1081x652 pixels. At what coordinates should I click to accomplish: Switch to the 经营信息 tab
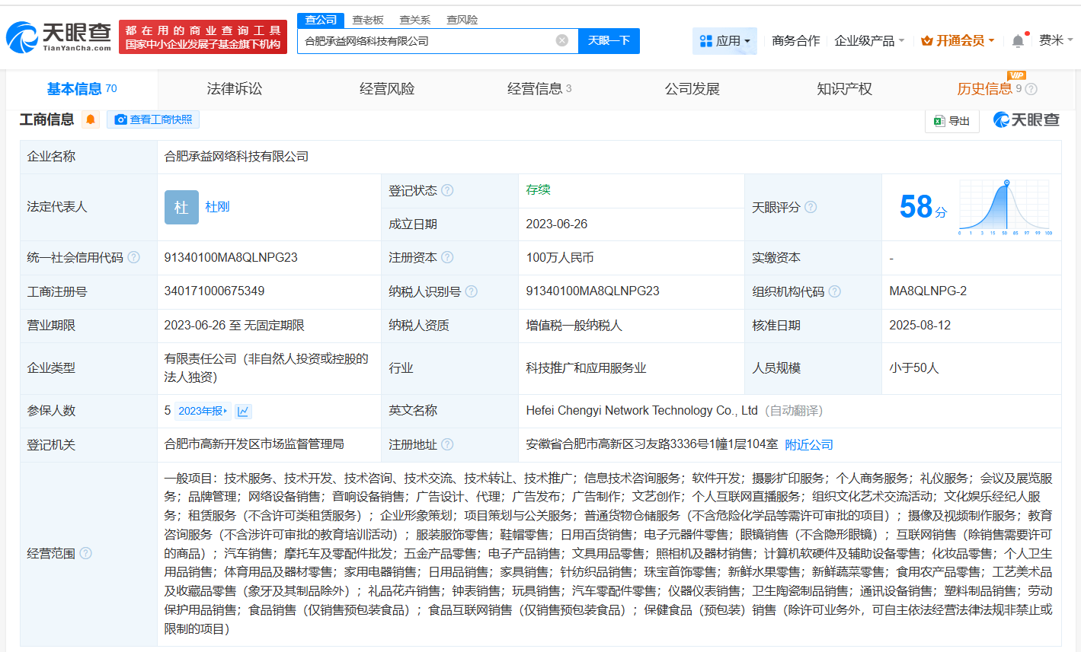[539, 89]
